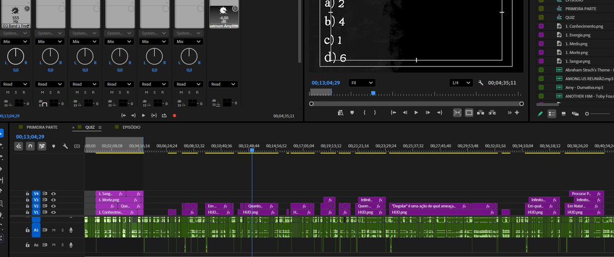Hide track V4 with eye icon
The width and height of the screenshot is (614, 257).
point(53,194)
